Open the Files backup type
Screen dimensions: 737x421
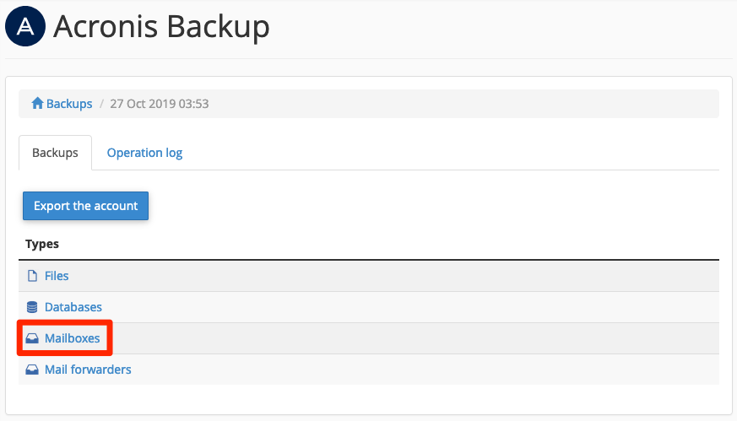pyautogui.click(x=57, y=276)
